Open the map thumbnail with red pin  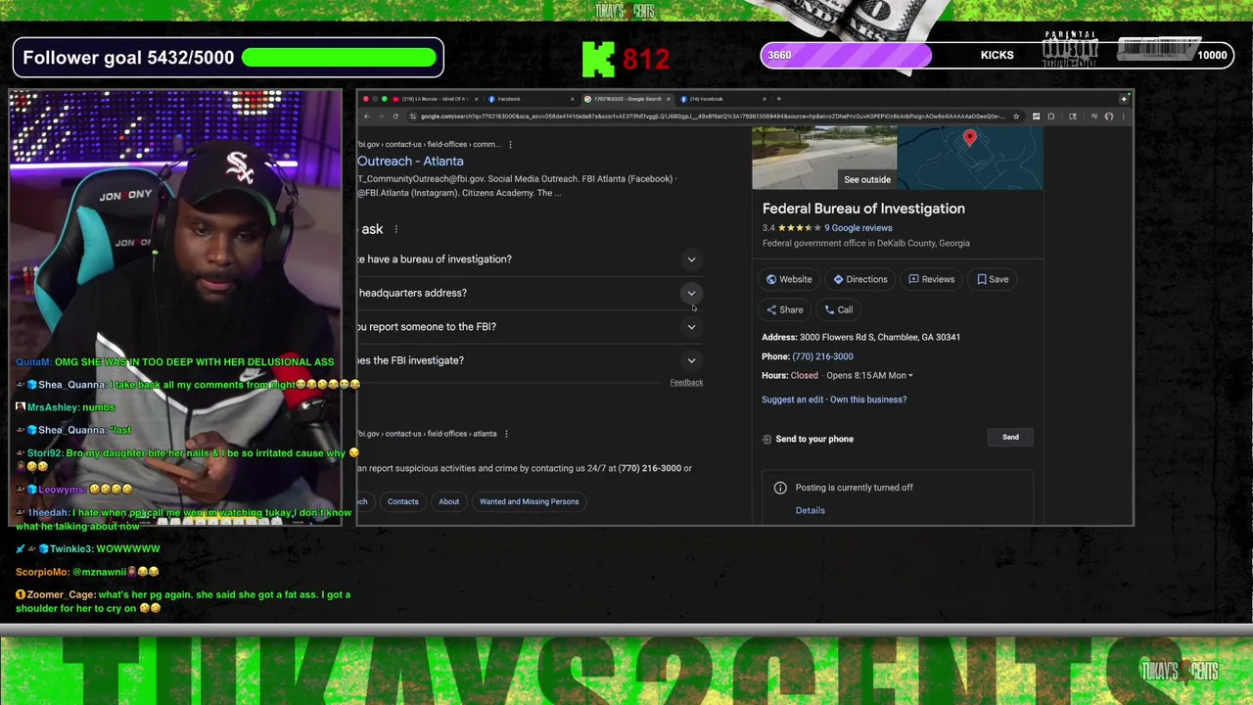pyautogui.click(x=970, y=158)
